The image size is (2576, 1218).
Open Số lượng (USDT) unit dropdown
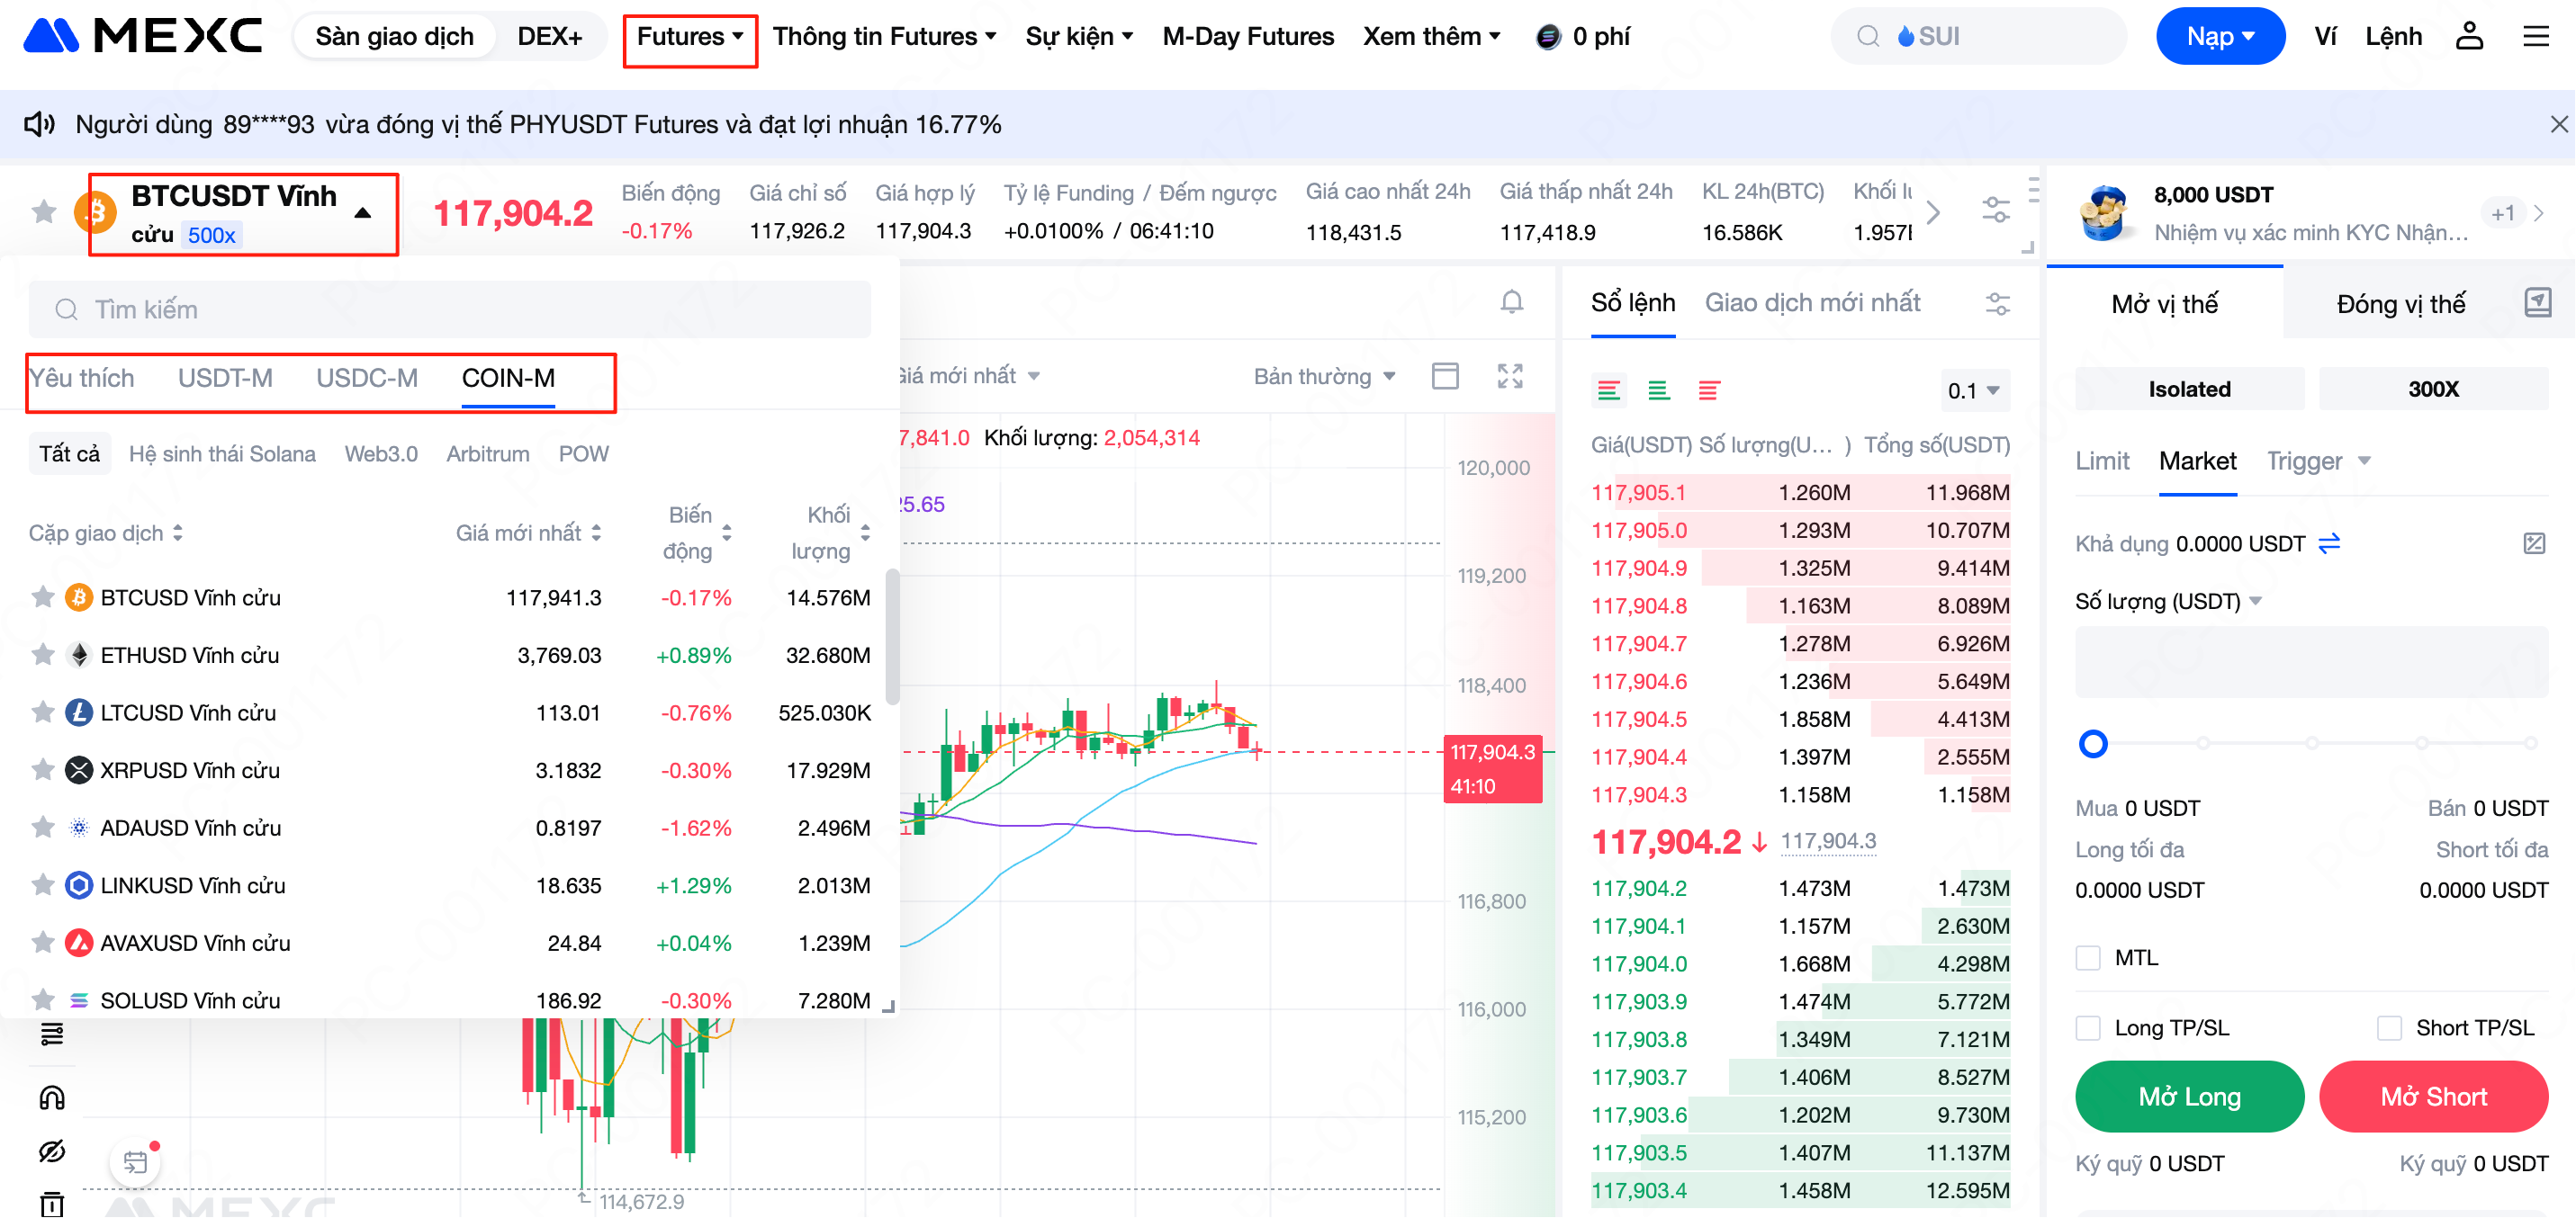(x=2168, y=602)
